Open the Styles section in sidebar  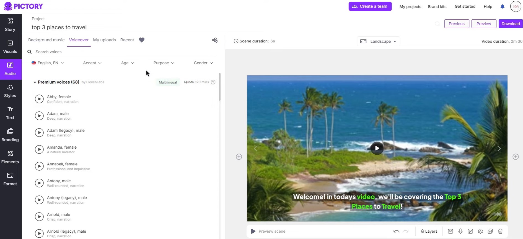coord(10,91)
